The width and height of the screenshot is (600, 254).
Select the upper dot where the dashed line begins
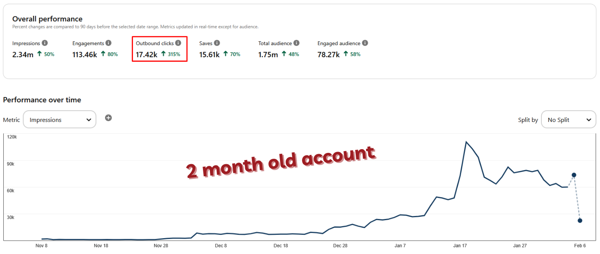pyautogui.click(x=574, y=175)
